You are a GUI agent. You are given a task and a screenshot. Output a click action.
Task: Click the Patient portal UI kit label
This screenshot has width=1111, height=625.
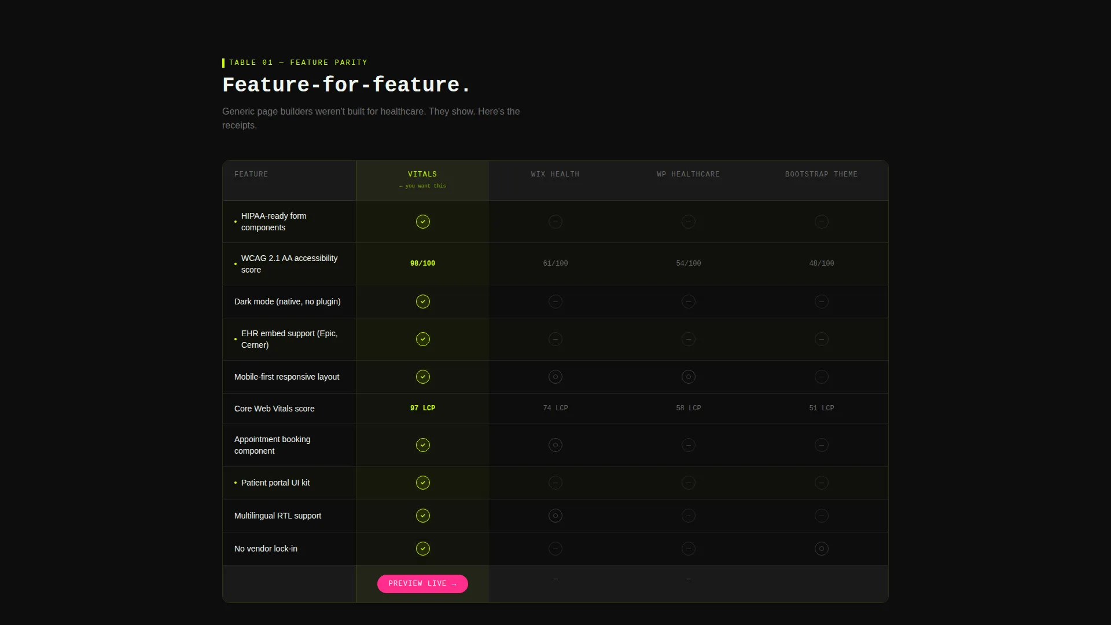pyautogui.click(x=275, y=483)
